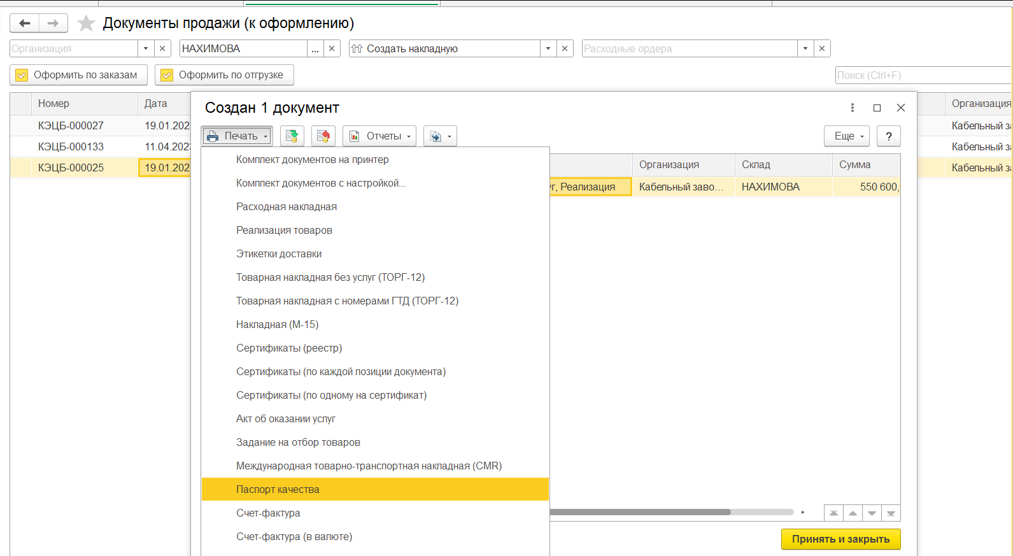
Task: Open the three-dot menu in dialog header
Action: (853, 108)
